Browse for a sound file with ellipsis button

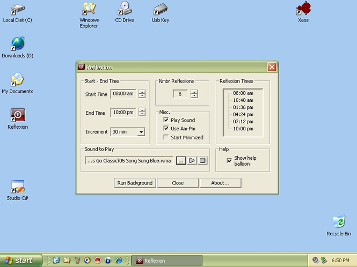coord(181,160)
